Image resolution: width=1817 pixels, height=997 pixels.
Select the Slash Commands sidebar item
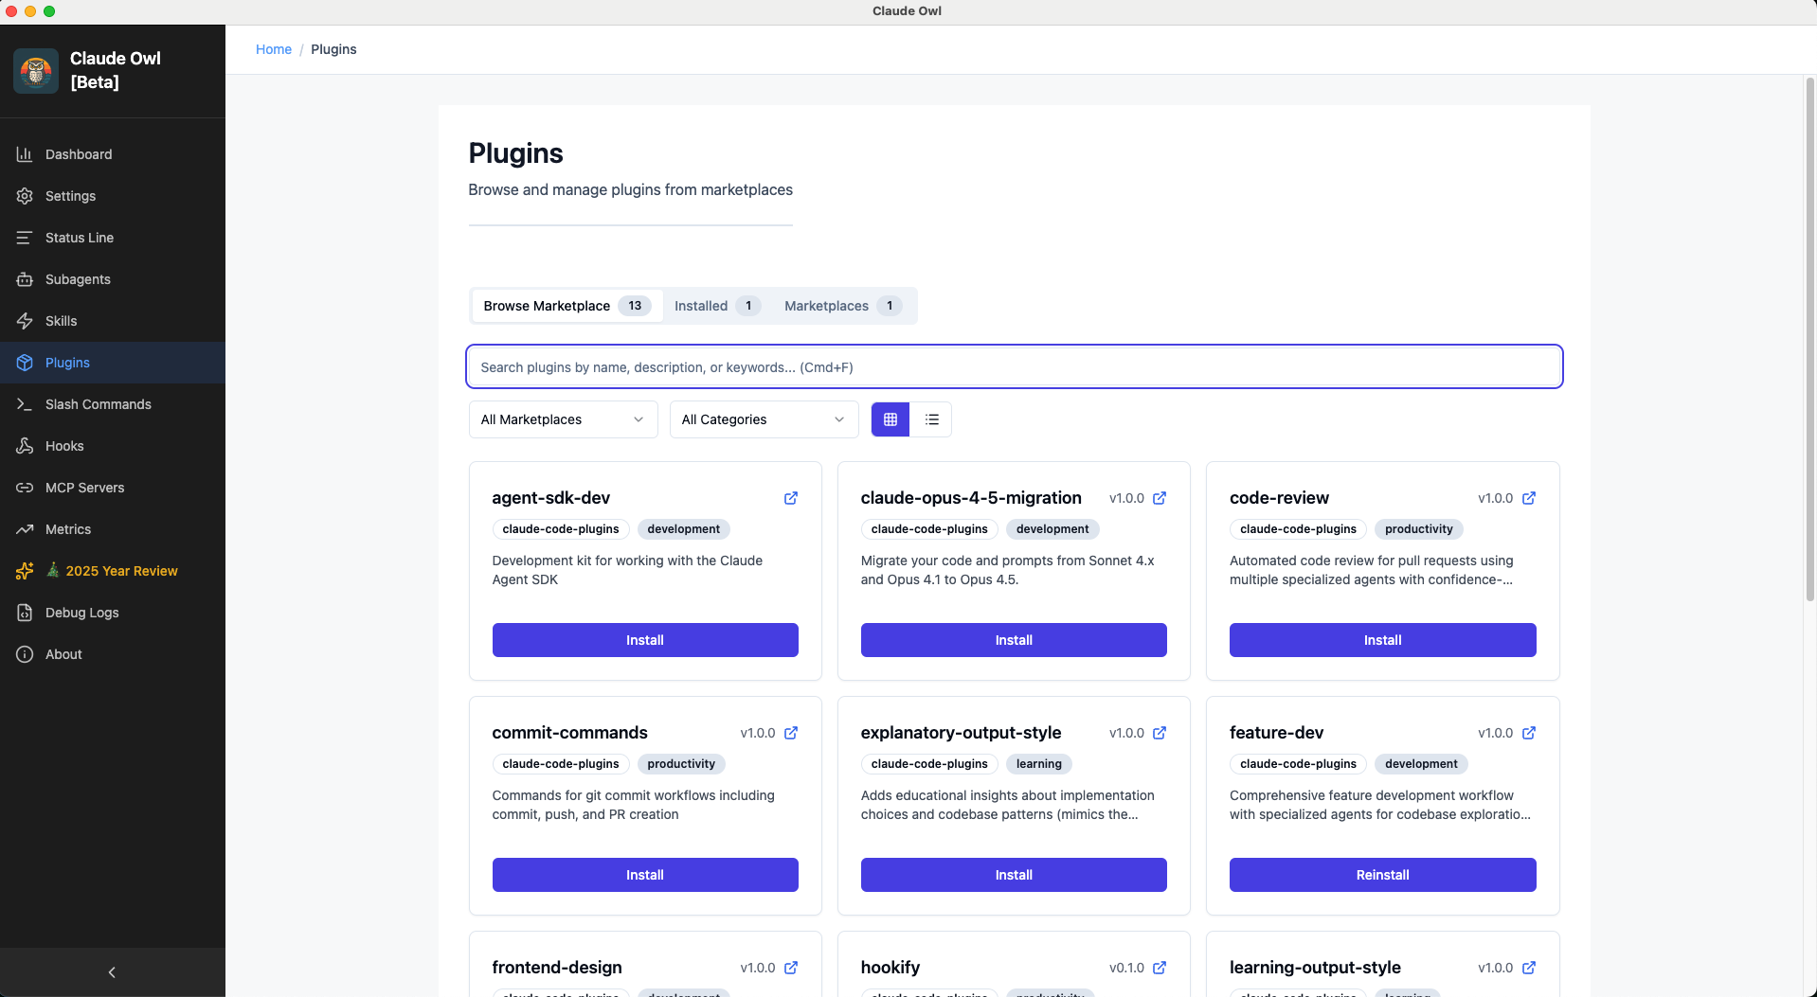[x=97, y=404]
